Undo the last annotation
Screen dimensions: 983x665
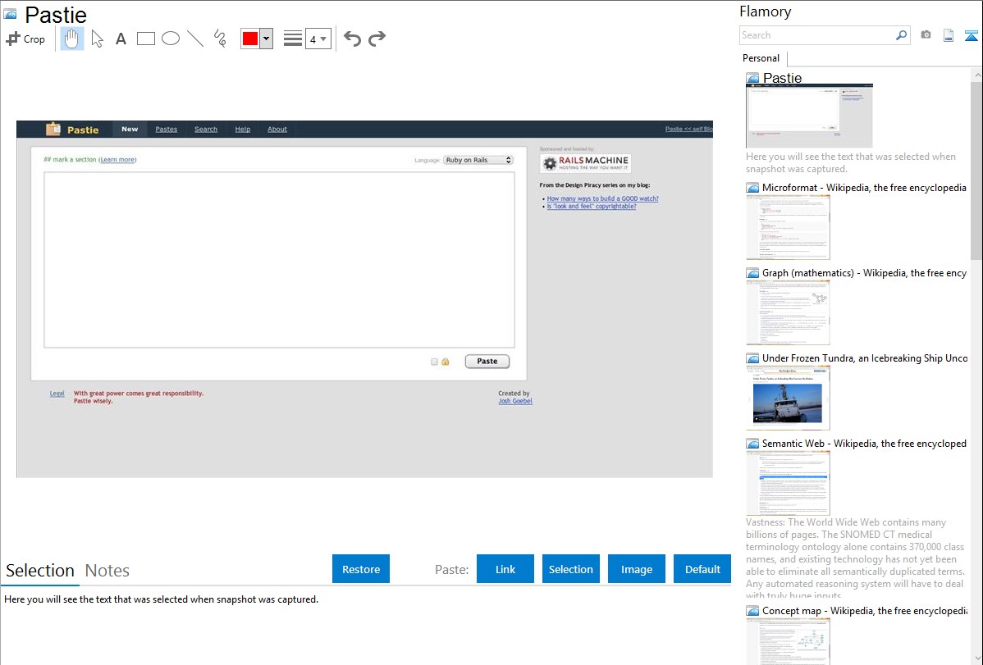pos(352,39)
